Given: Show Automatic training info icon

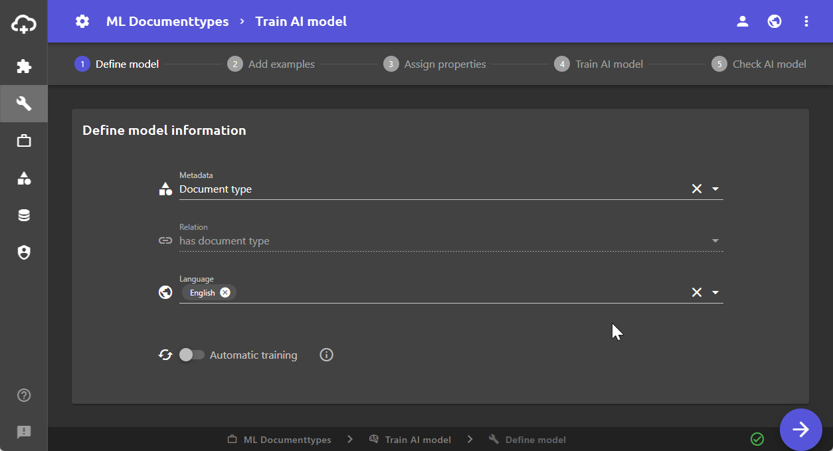Looking at the screenshot, I should [x=326, y=355].
